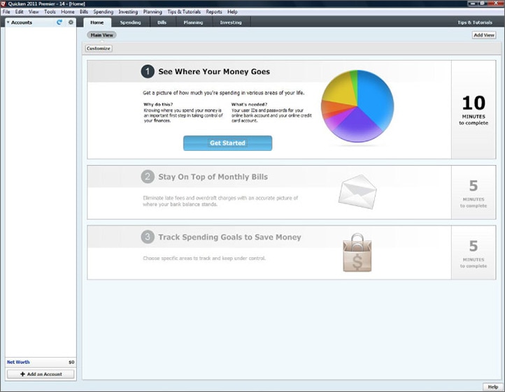Viewport: 505px width, 392px height.
Task: Open the Planning menu in menu bar
Action: (152, 12)
